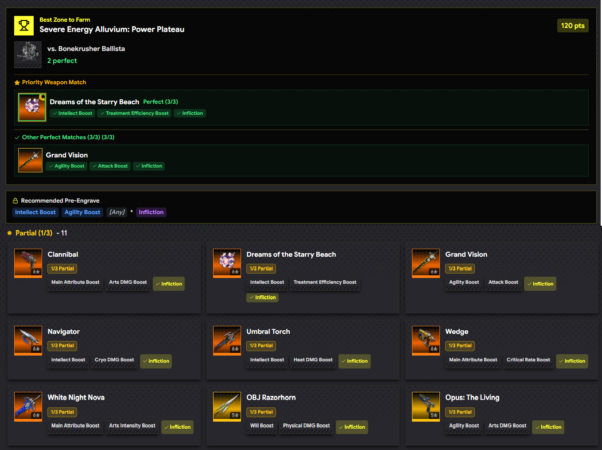Click Clannibal's checked Infliction tag
602x450 pixels.
point(169,284)
